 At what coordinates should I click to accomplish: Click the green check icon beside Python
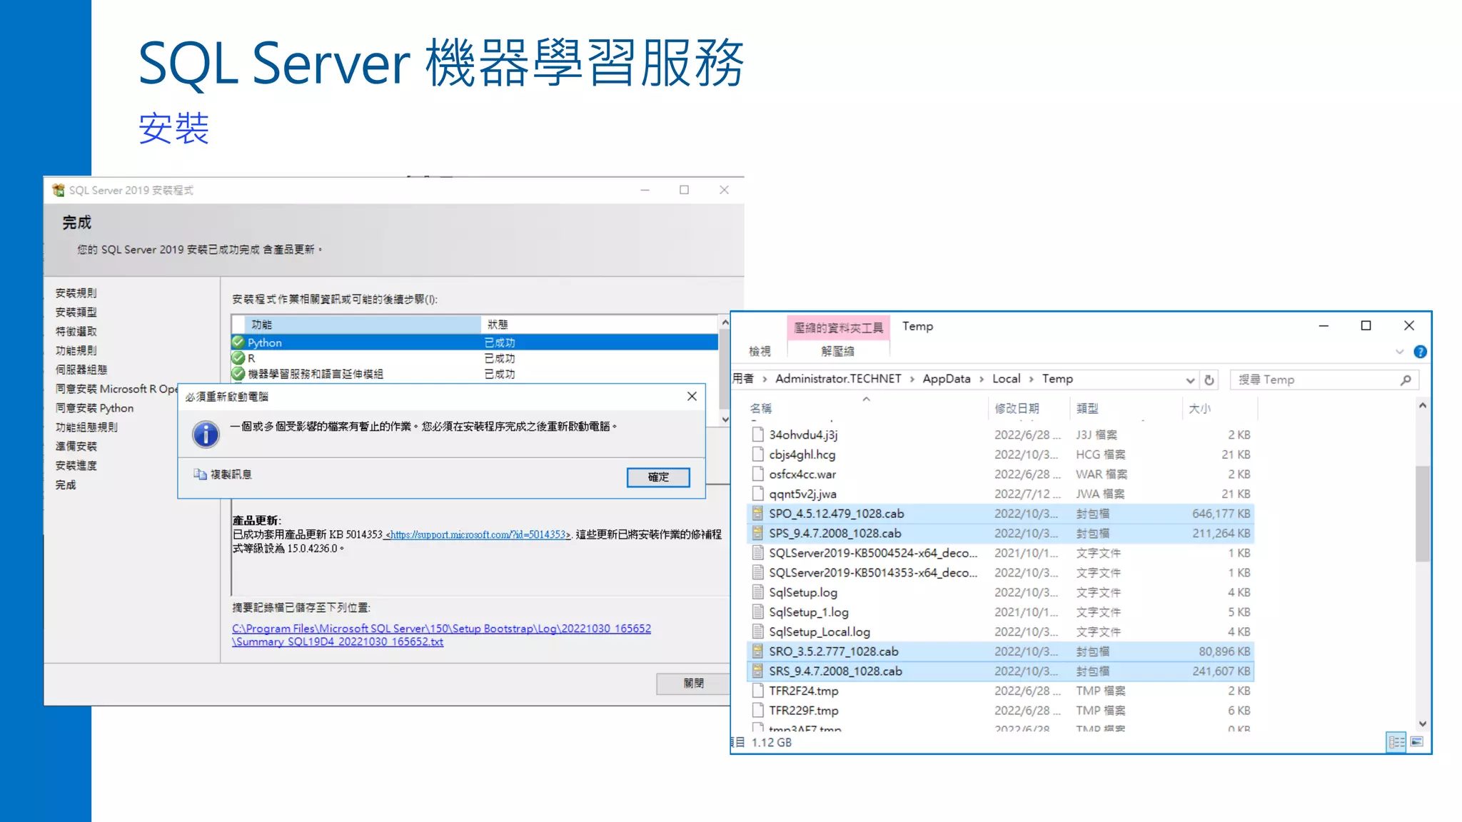[238, 342]
